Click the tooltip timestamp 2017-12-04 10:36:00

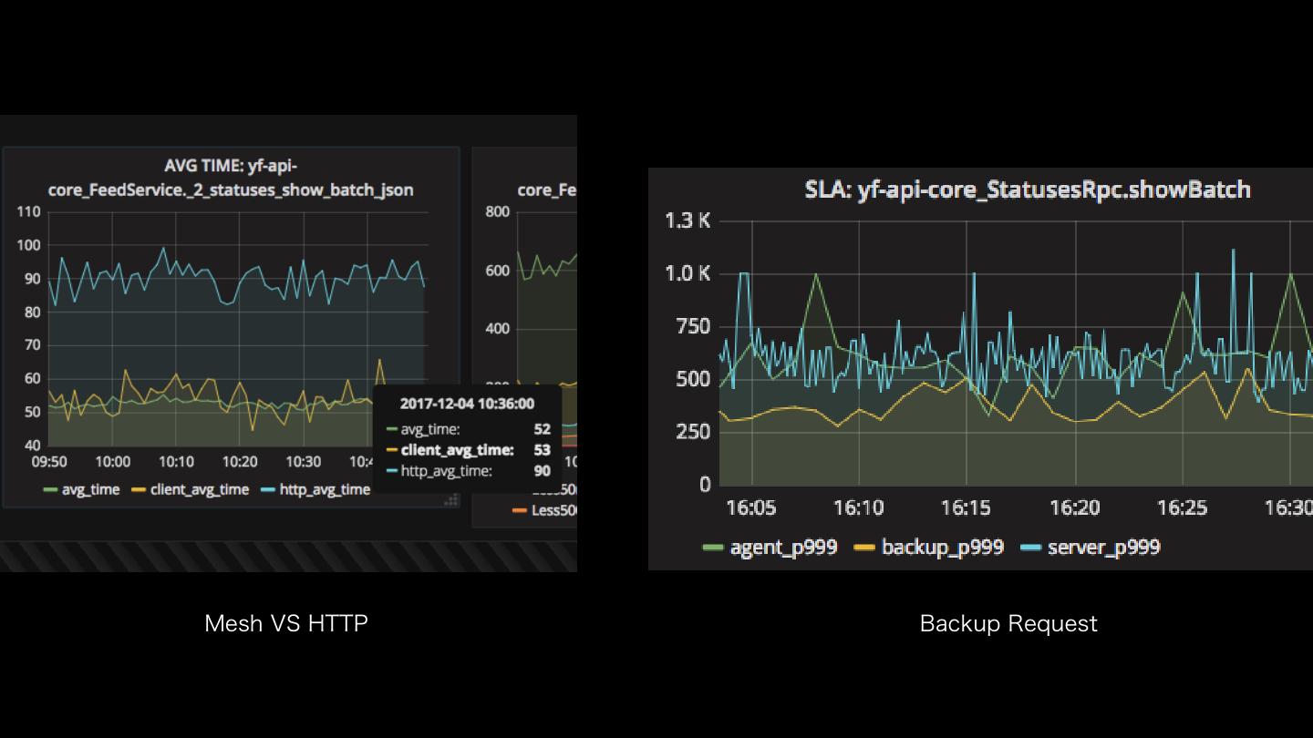click(x=467, y=404)
